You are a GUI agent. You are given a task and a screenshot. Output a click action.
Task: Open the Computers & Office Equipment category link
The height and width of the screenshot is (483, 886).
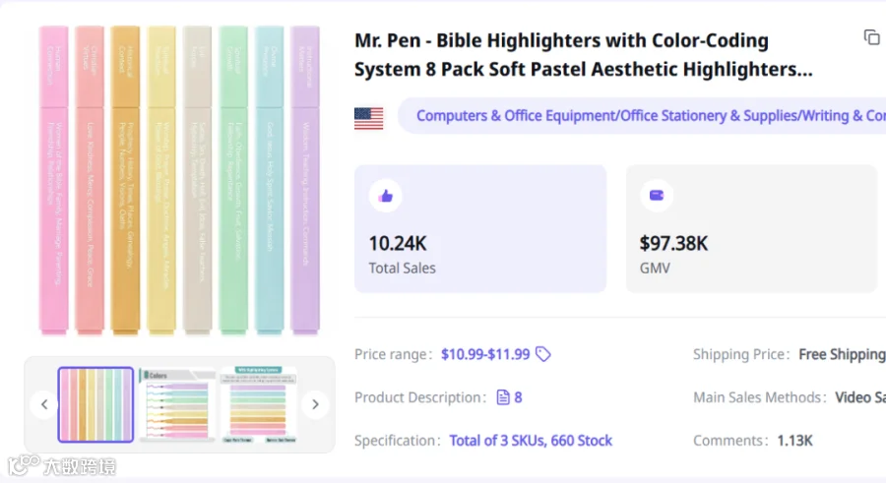tap(651, 116)
